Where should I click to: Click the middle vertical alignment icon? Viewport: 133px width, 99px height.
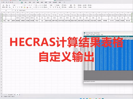(36, 5)
